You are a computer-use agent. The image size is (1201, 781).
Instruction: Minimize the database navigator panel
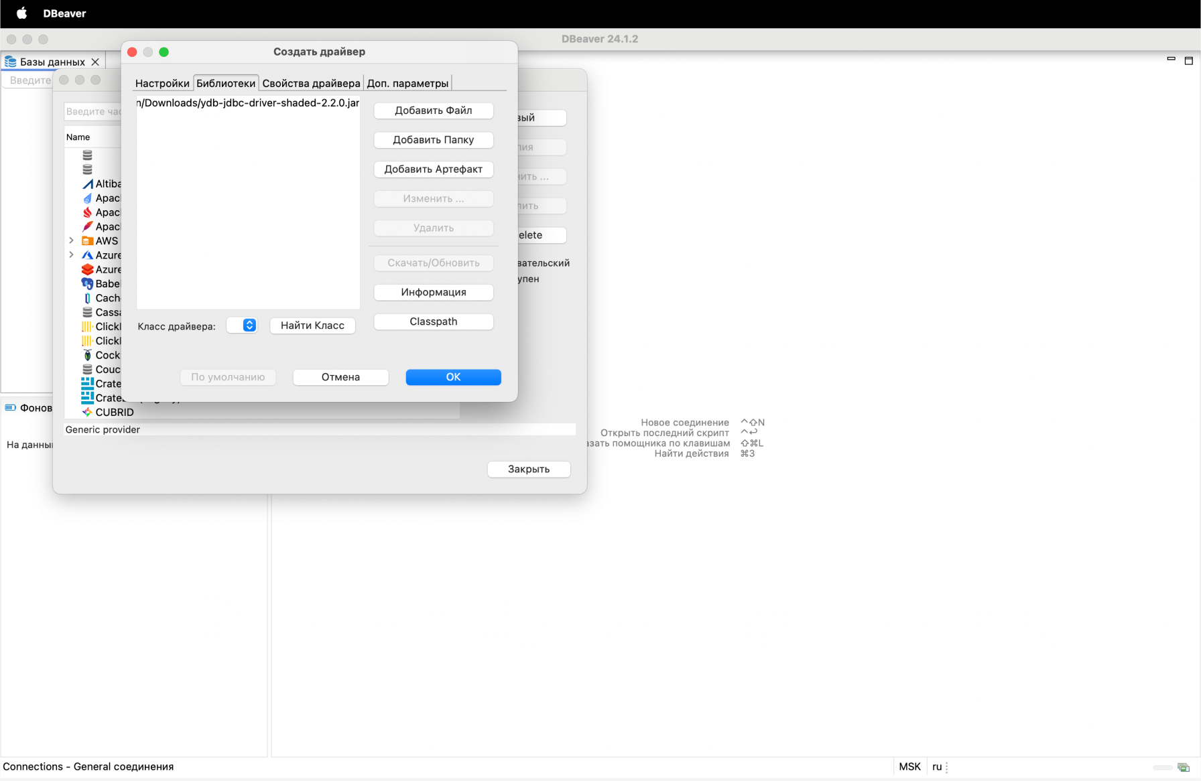[x=1171, y=60]
